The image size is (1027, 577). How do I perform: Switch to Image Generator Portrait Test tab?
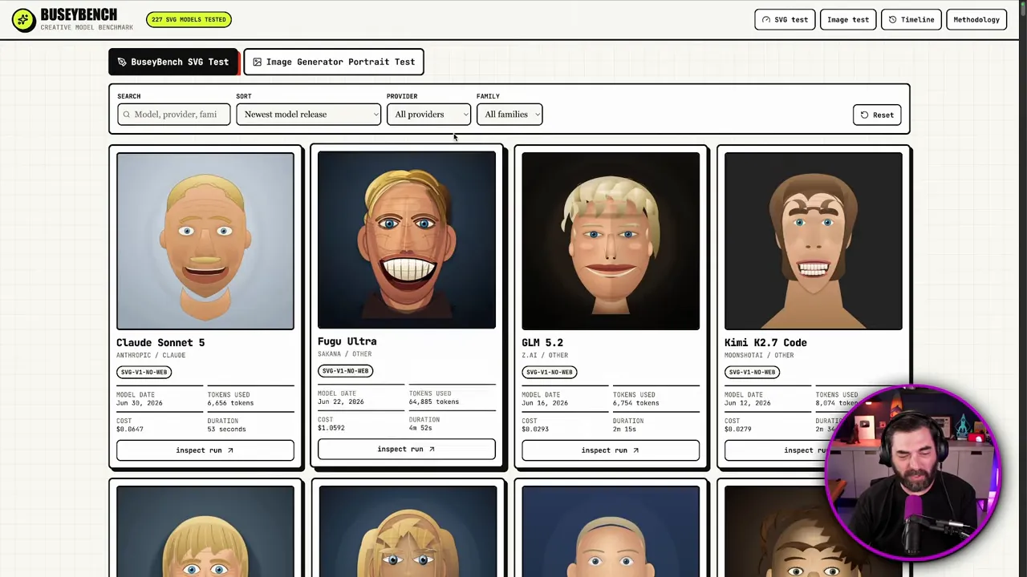334,62
